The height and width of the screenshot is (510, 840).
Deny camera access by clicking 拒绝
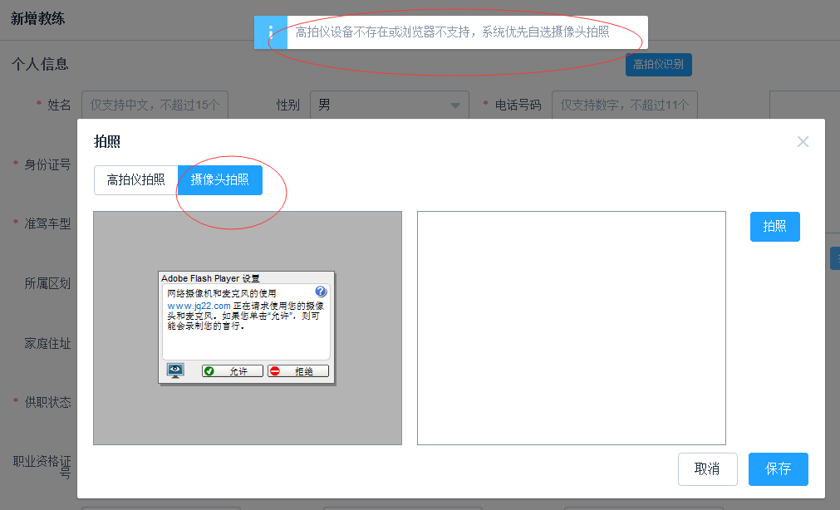(x=298, y=370)
